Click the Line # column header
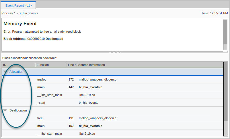This screenshot has height=139, width=230. point(72,65)
